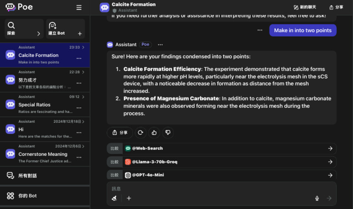Open more options for Assistant message
This screenshot has height=209, width=353.
pos(160,44)
